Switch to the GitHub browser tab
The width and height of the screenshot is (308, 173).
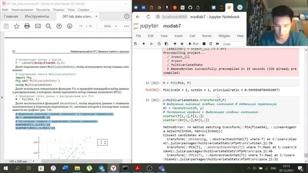(x=190, y=8)
